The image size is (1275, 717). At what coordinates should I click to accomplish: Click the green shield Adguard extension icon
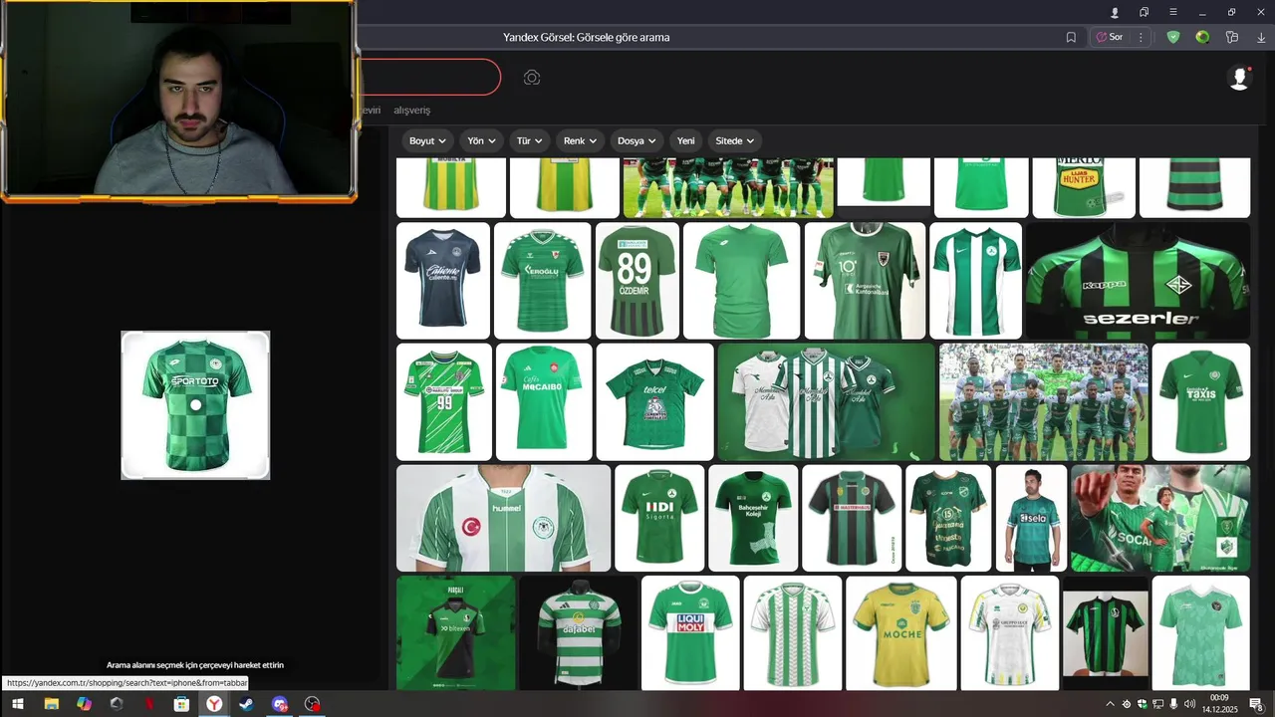(1173, 37)
